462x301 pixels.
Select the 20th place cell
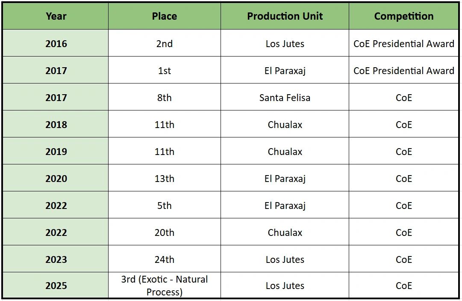click(x=164, y=232)
